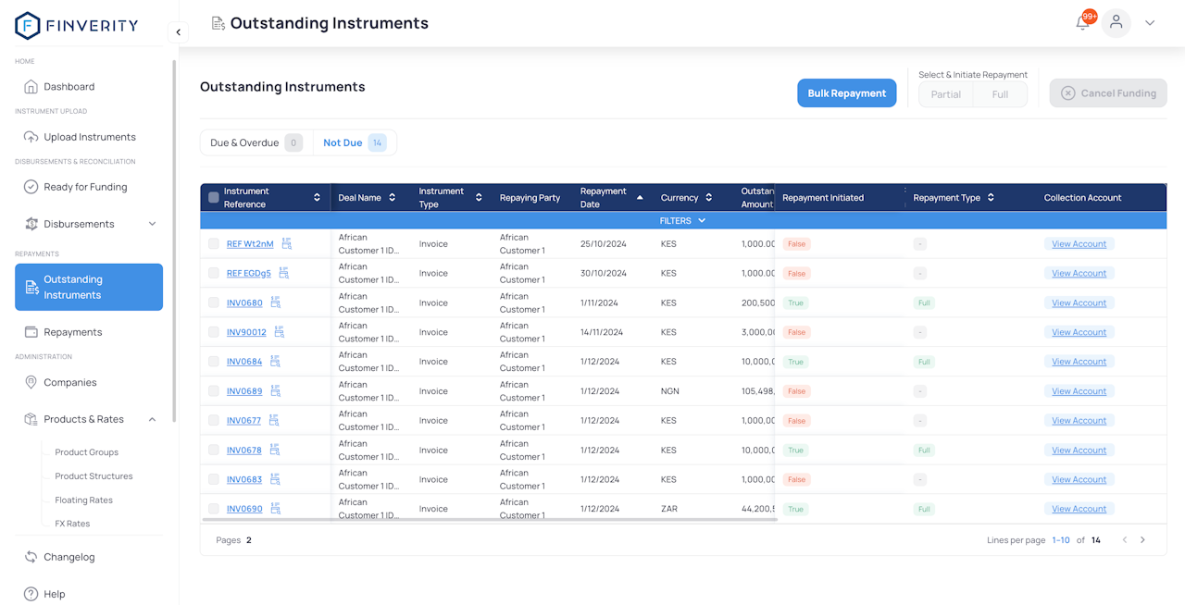This screenshot has width=1185, height=605.
Task: Go to next page using right arrow
Action: [1142, 540]
